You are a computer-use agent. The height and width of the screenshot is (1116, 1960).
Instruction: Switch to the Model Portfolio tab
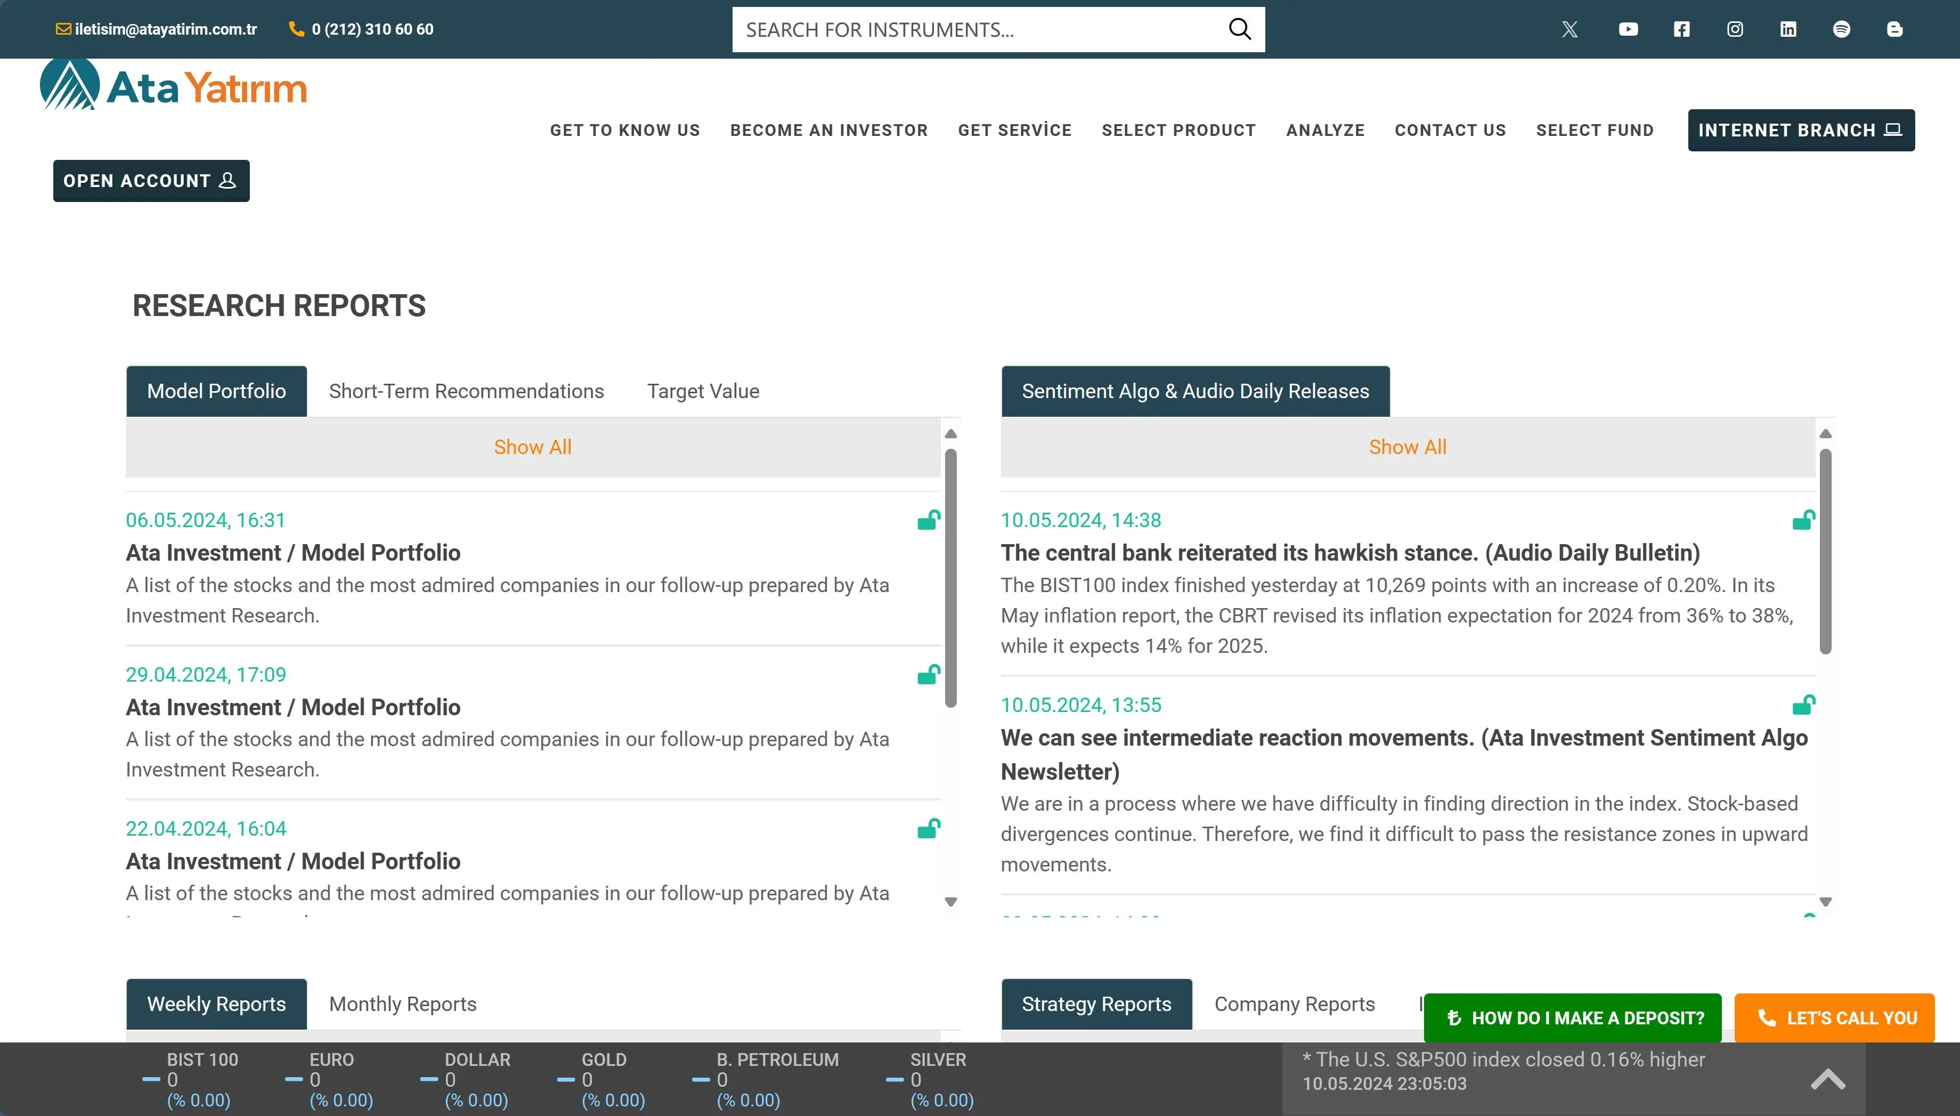pyautogui.click(x=217, y=391)
